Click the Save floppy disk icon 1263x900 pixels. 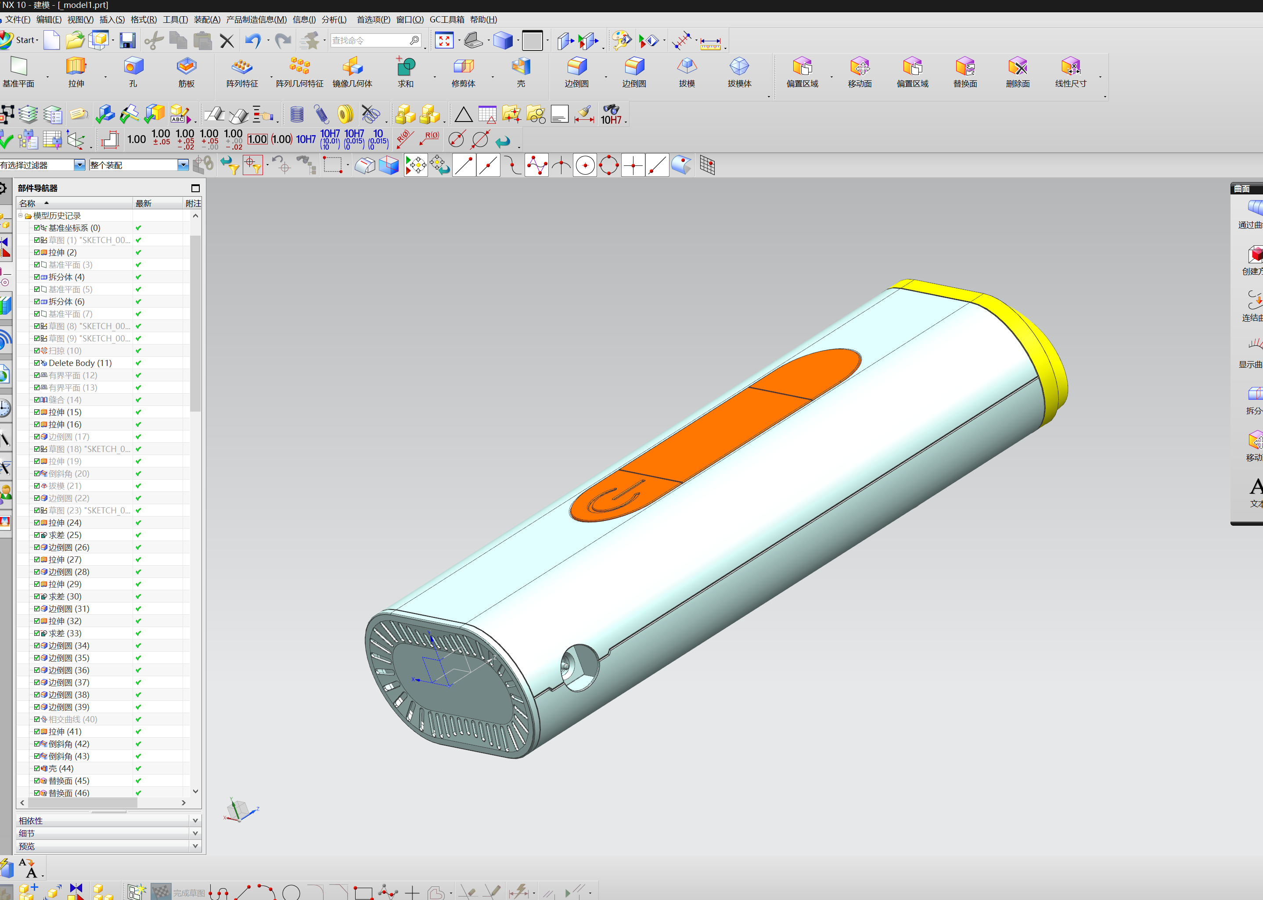click(127, 40)
